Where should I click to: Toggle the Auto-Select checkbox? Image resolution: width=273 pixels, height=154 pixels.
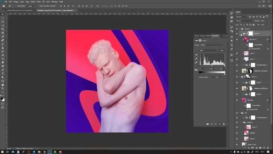click(x=16, y=6)
